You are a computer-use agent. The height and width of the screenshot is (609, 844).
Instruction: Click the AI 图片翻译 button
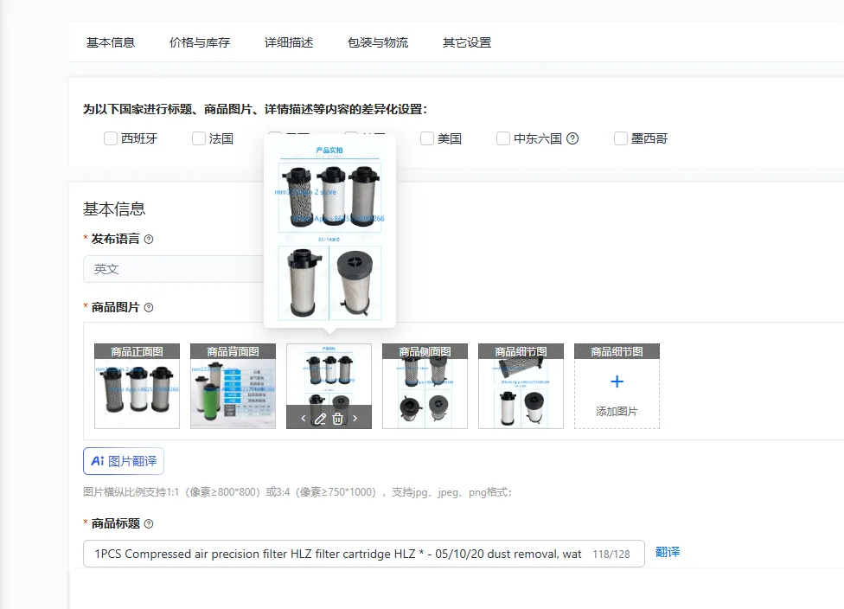point(124,461)
